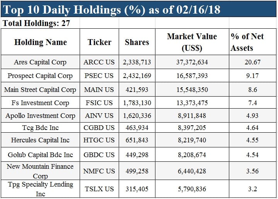Viewport: 278px width, 199px height.
Task: Click Hercules Capital market value 8,219,740
Action: coord(192,140)
